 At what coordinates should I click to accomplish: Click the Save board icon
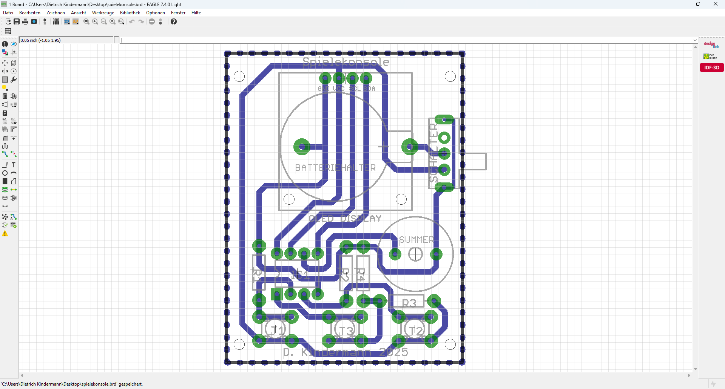tap(17, 21)
